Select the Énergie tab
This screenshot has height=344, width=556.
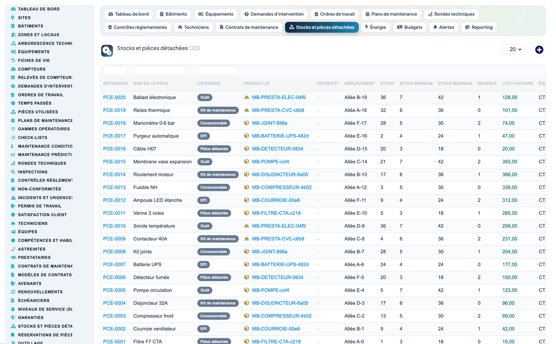375,27
